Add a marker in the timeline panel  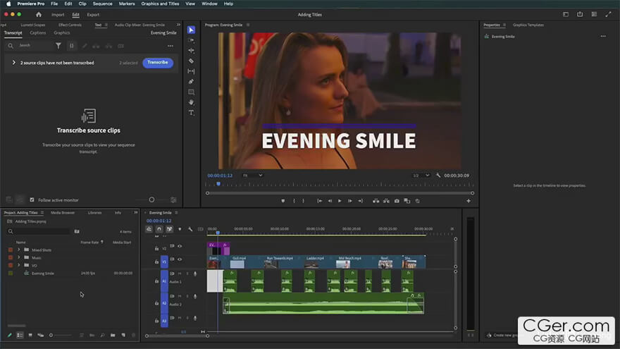tap(180, 229)
